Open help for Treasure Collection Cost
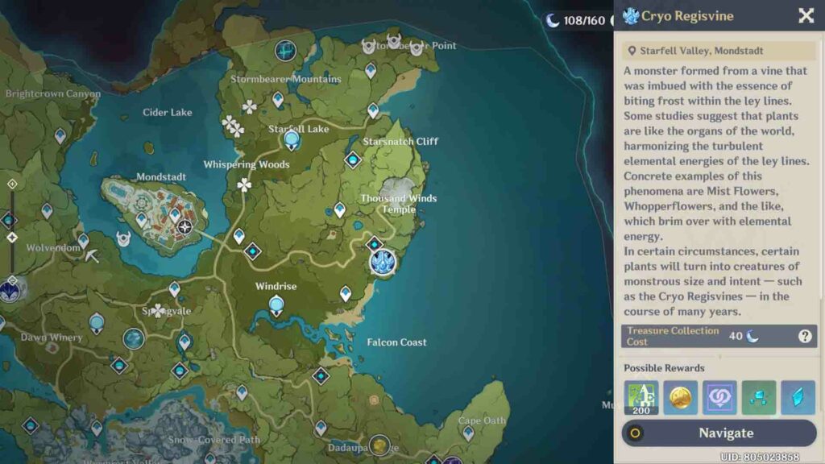825x464 pixels. pos(804,337)
